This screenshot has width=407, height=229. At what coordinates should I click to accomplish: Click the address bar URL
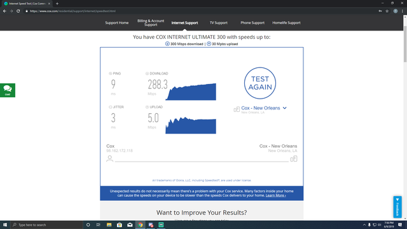(x=72, y=11)
